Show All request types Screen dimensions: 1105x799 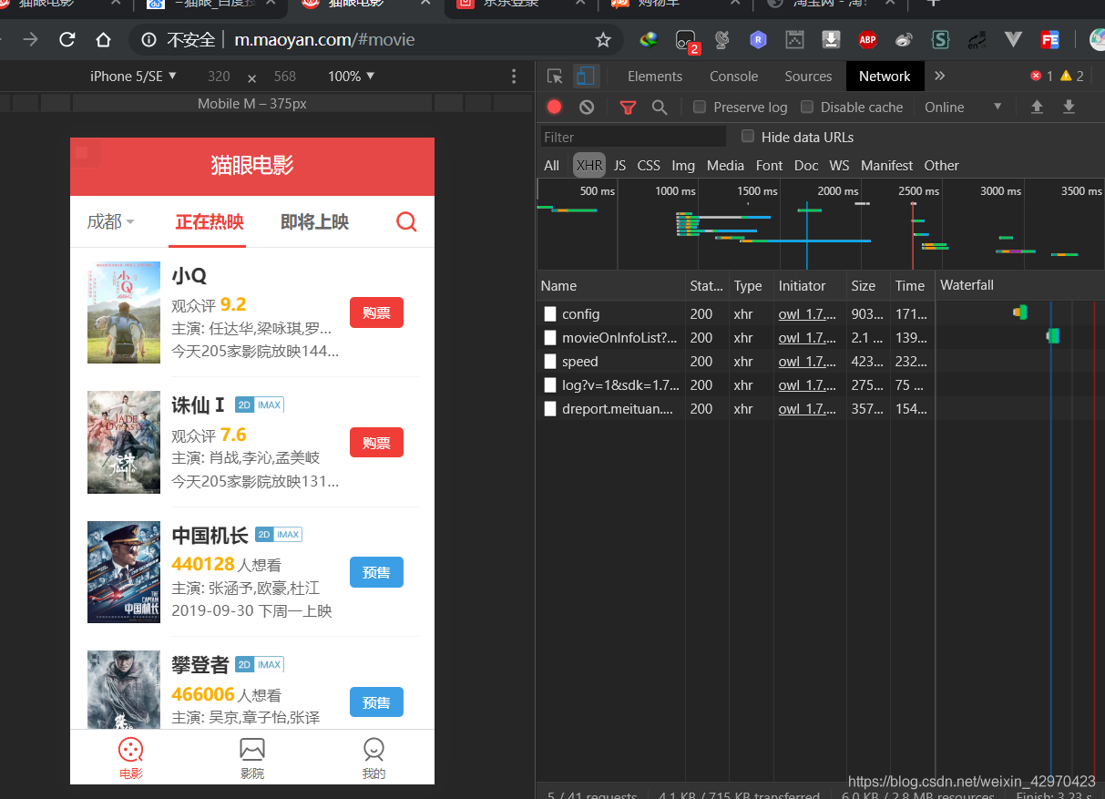(551, 165)
